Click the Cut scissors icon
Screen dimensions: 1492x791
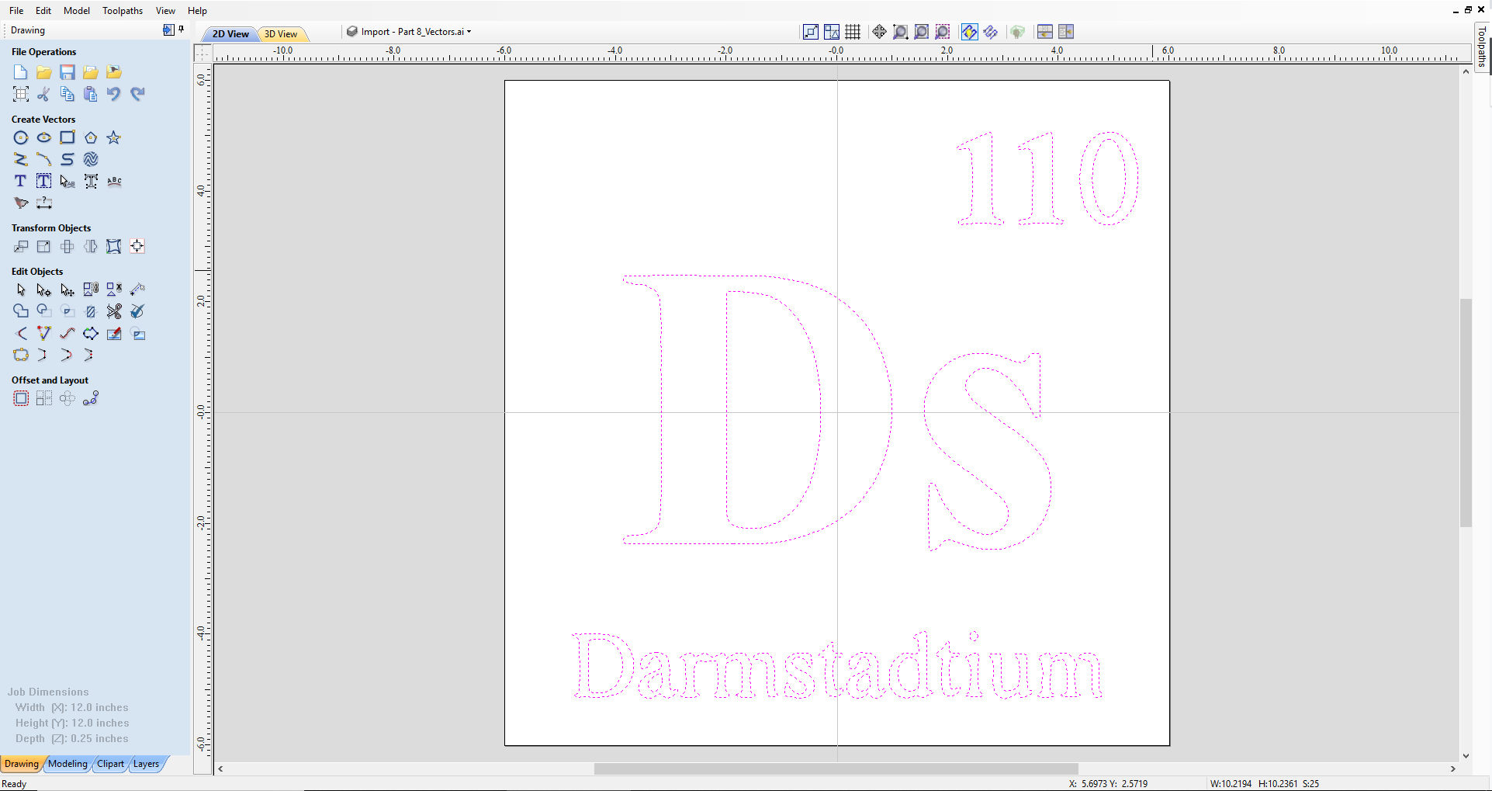pyautogui.click(x=44, y=94)
